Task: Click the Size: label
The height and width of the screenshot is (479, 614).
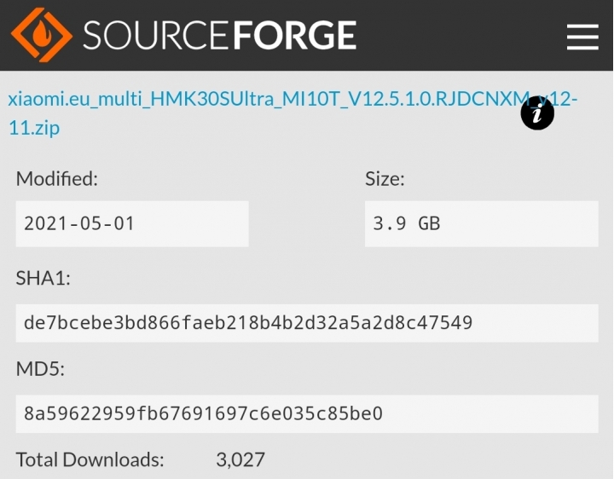Action: point(385,179)
